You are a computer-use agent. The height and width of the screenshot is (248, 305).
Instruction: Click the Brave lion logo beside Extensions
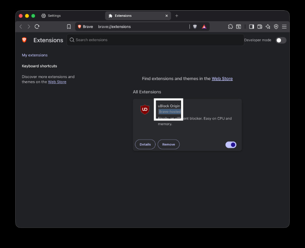24,40
